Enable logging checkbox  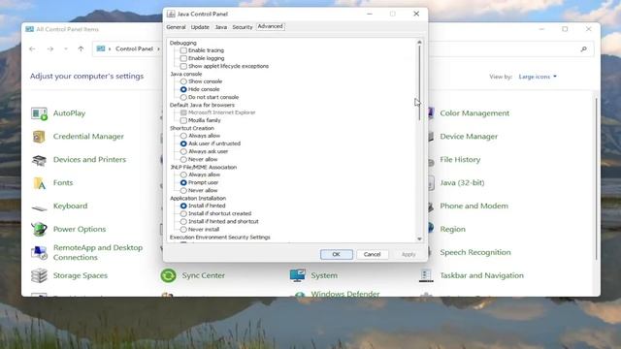(x=183, y=58)
